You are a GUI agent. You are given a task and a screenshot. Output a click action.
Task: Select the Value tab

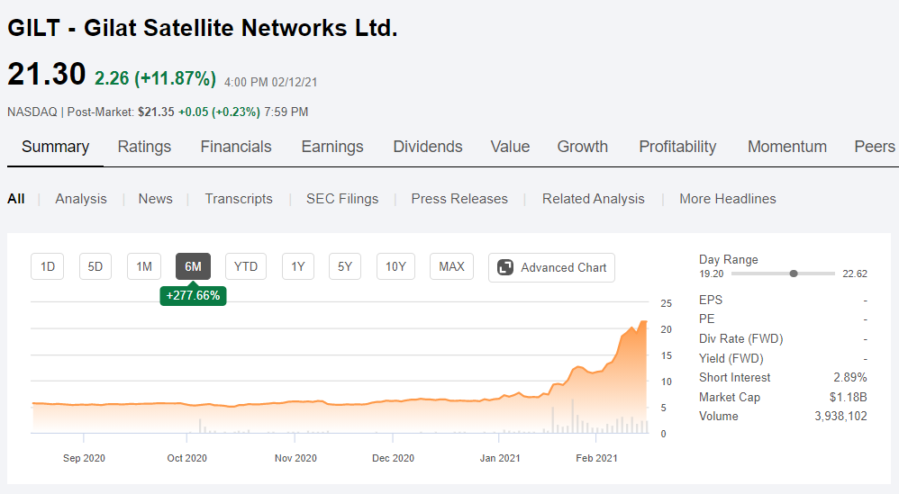click(x=510, y=147)
